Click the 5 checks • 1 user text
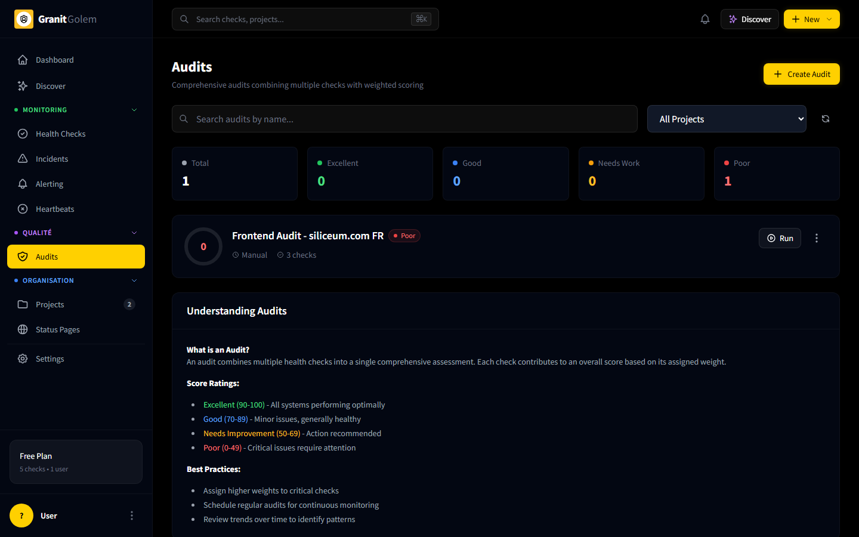 click(44, 469)
